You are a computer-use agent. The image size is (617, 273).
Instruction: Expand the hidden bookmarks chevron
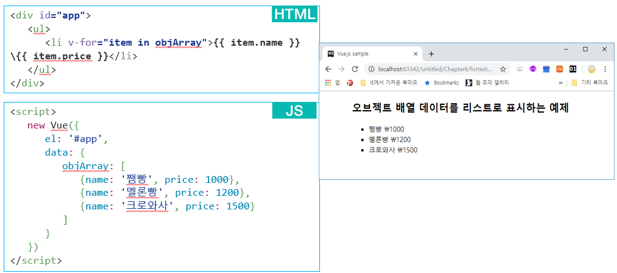coord(560,83)
